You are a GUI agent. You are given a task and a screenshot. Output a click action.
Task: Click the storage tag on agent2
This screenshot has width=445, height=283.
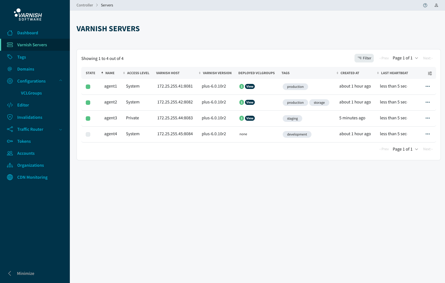[319, 103]
